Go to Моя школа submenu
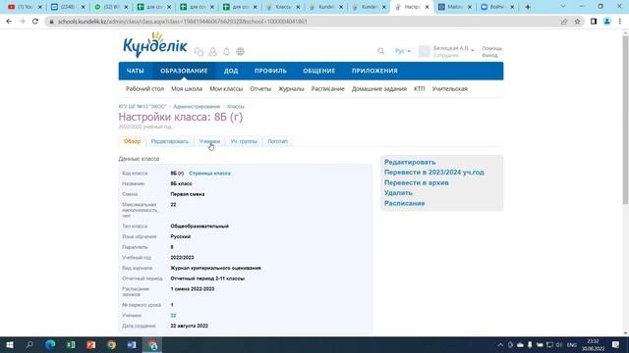 [187, 89]
